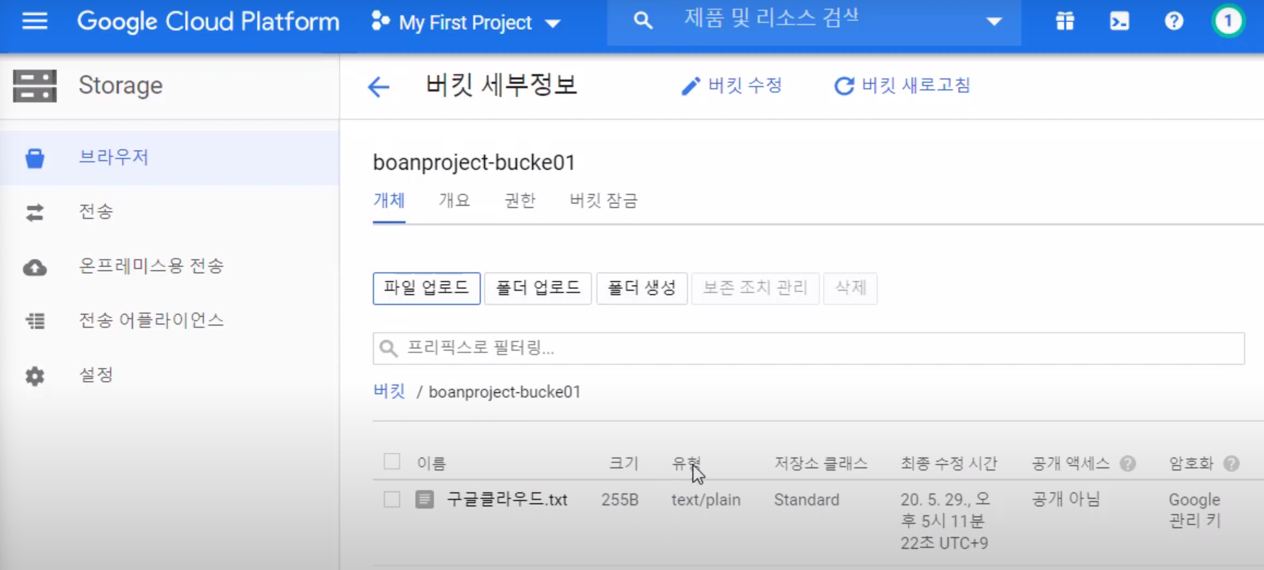
Task: Switch to the 개요 tab
Action: [x=454, y=200]
